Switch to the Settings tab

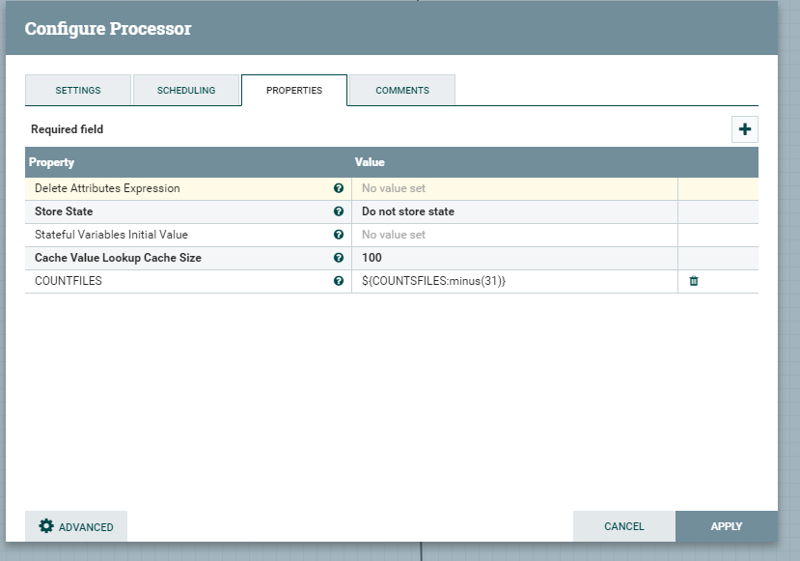point(77,91)
